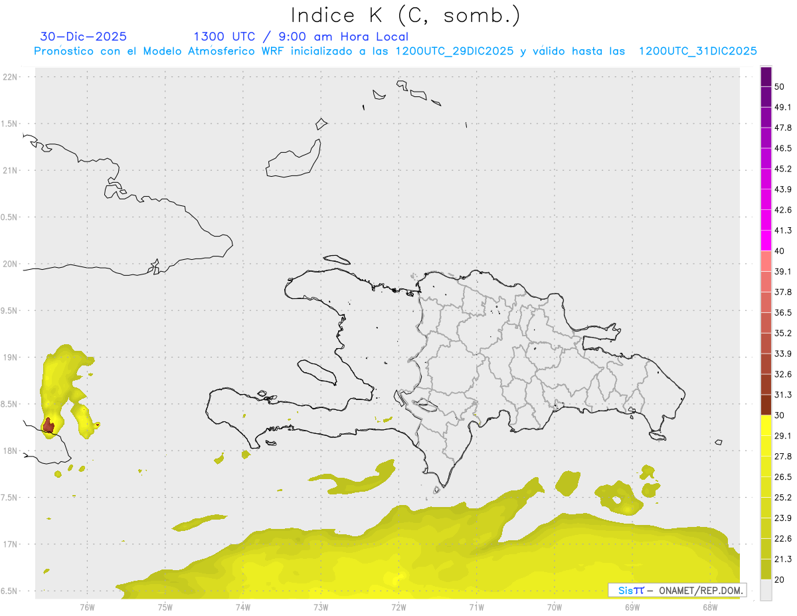This screenshot has width=797, height=616.
Task: Click the colorbar value '50'
Action: [x=780, y=87]
